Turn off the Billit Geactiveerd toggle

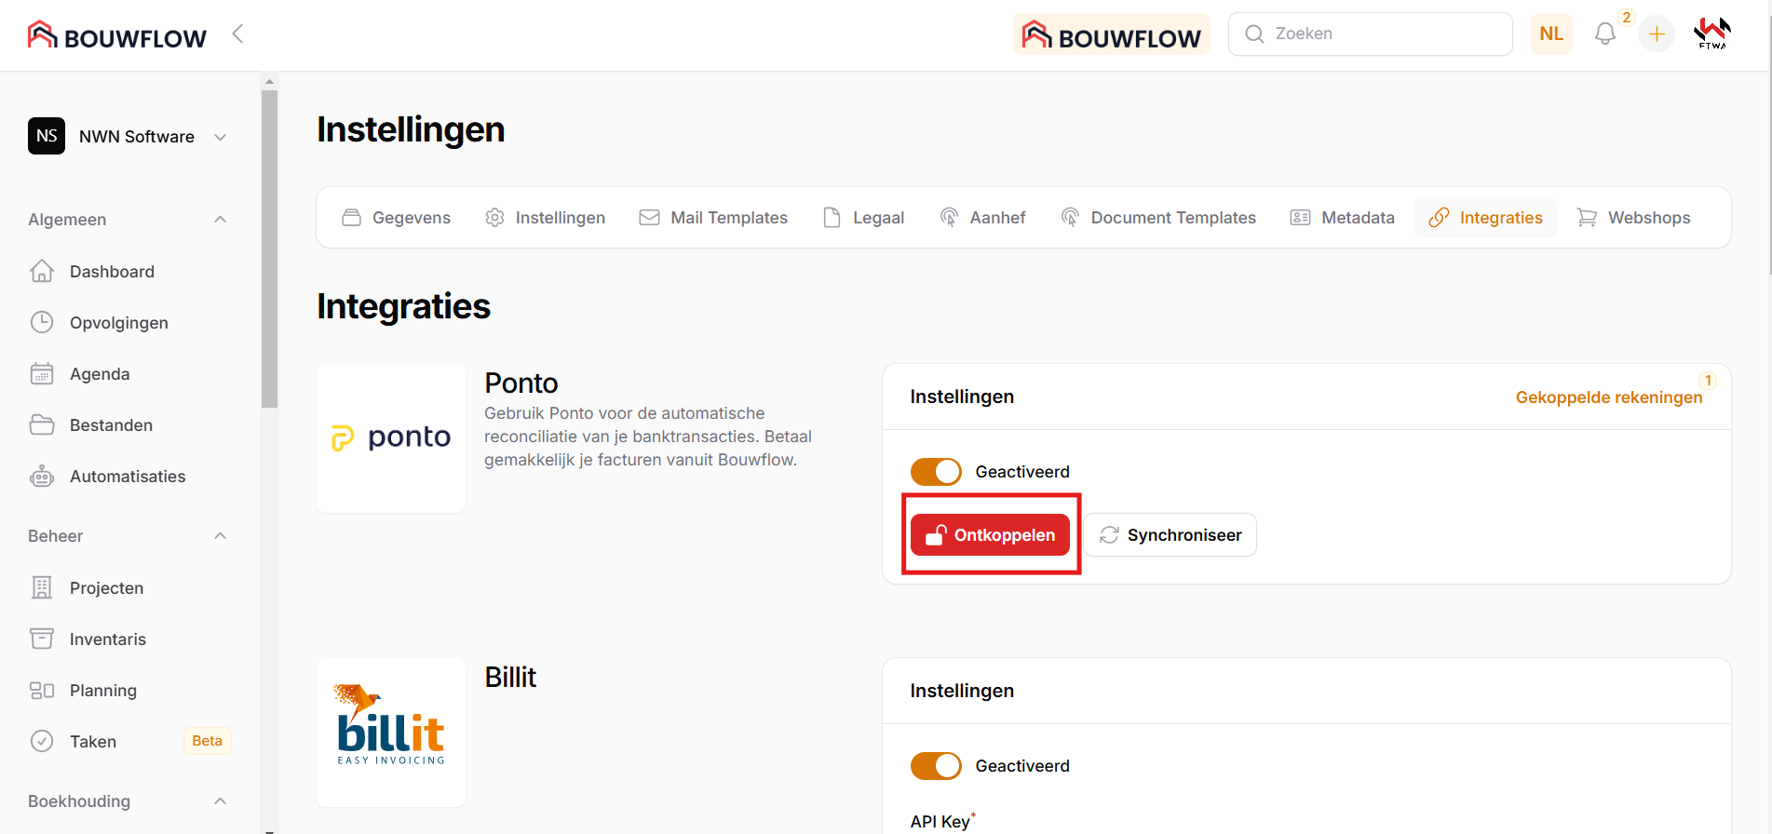[x=935, y=766]
